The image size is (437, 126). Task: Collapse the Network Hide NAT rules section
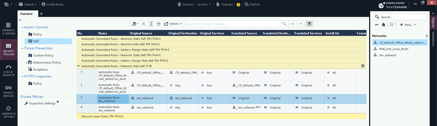[79, 66]
